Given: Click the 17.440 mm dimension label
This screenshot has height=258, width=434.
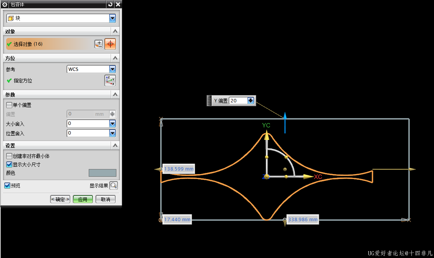Looking at the screenshot, I should [x=177, y=220].
